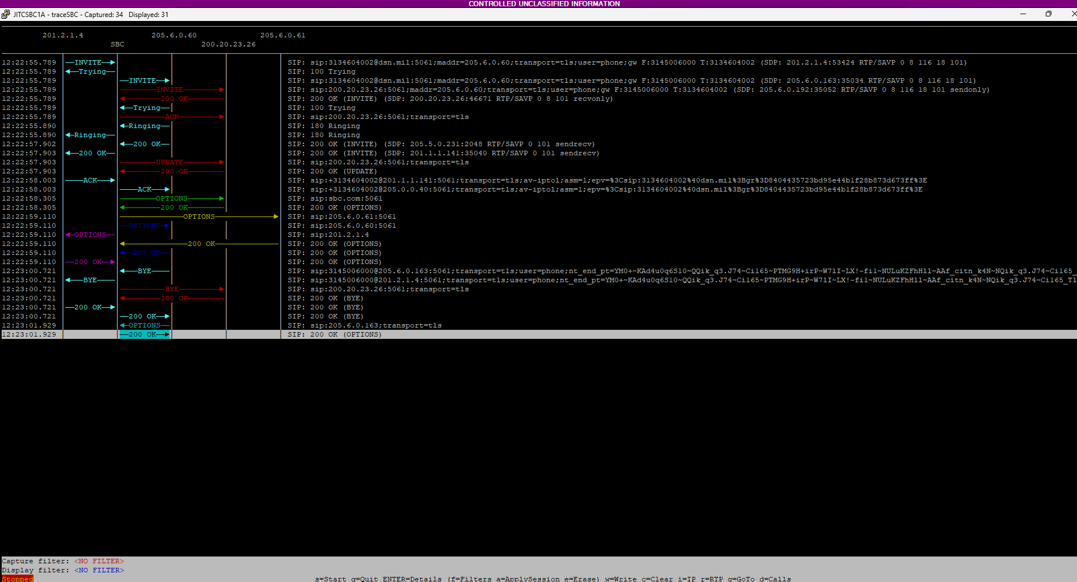Click the traceSBC application icon in title bar

pyautogui.click(x=6, y=14)
